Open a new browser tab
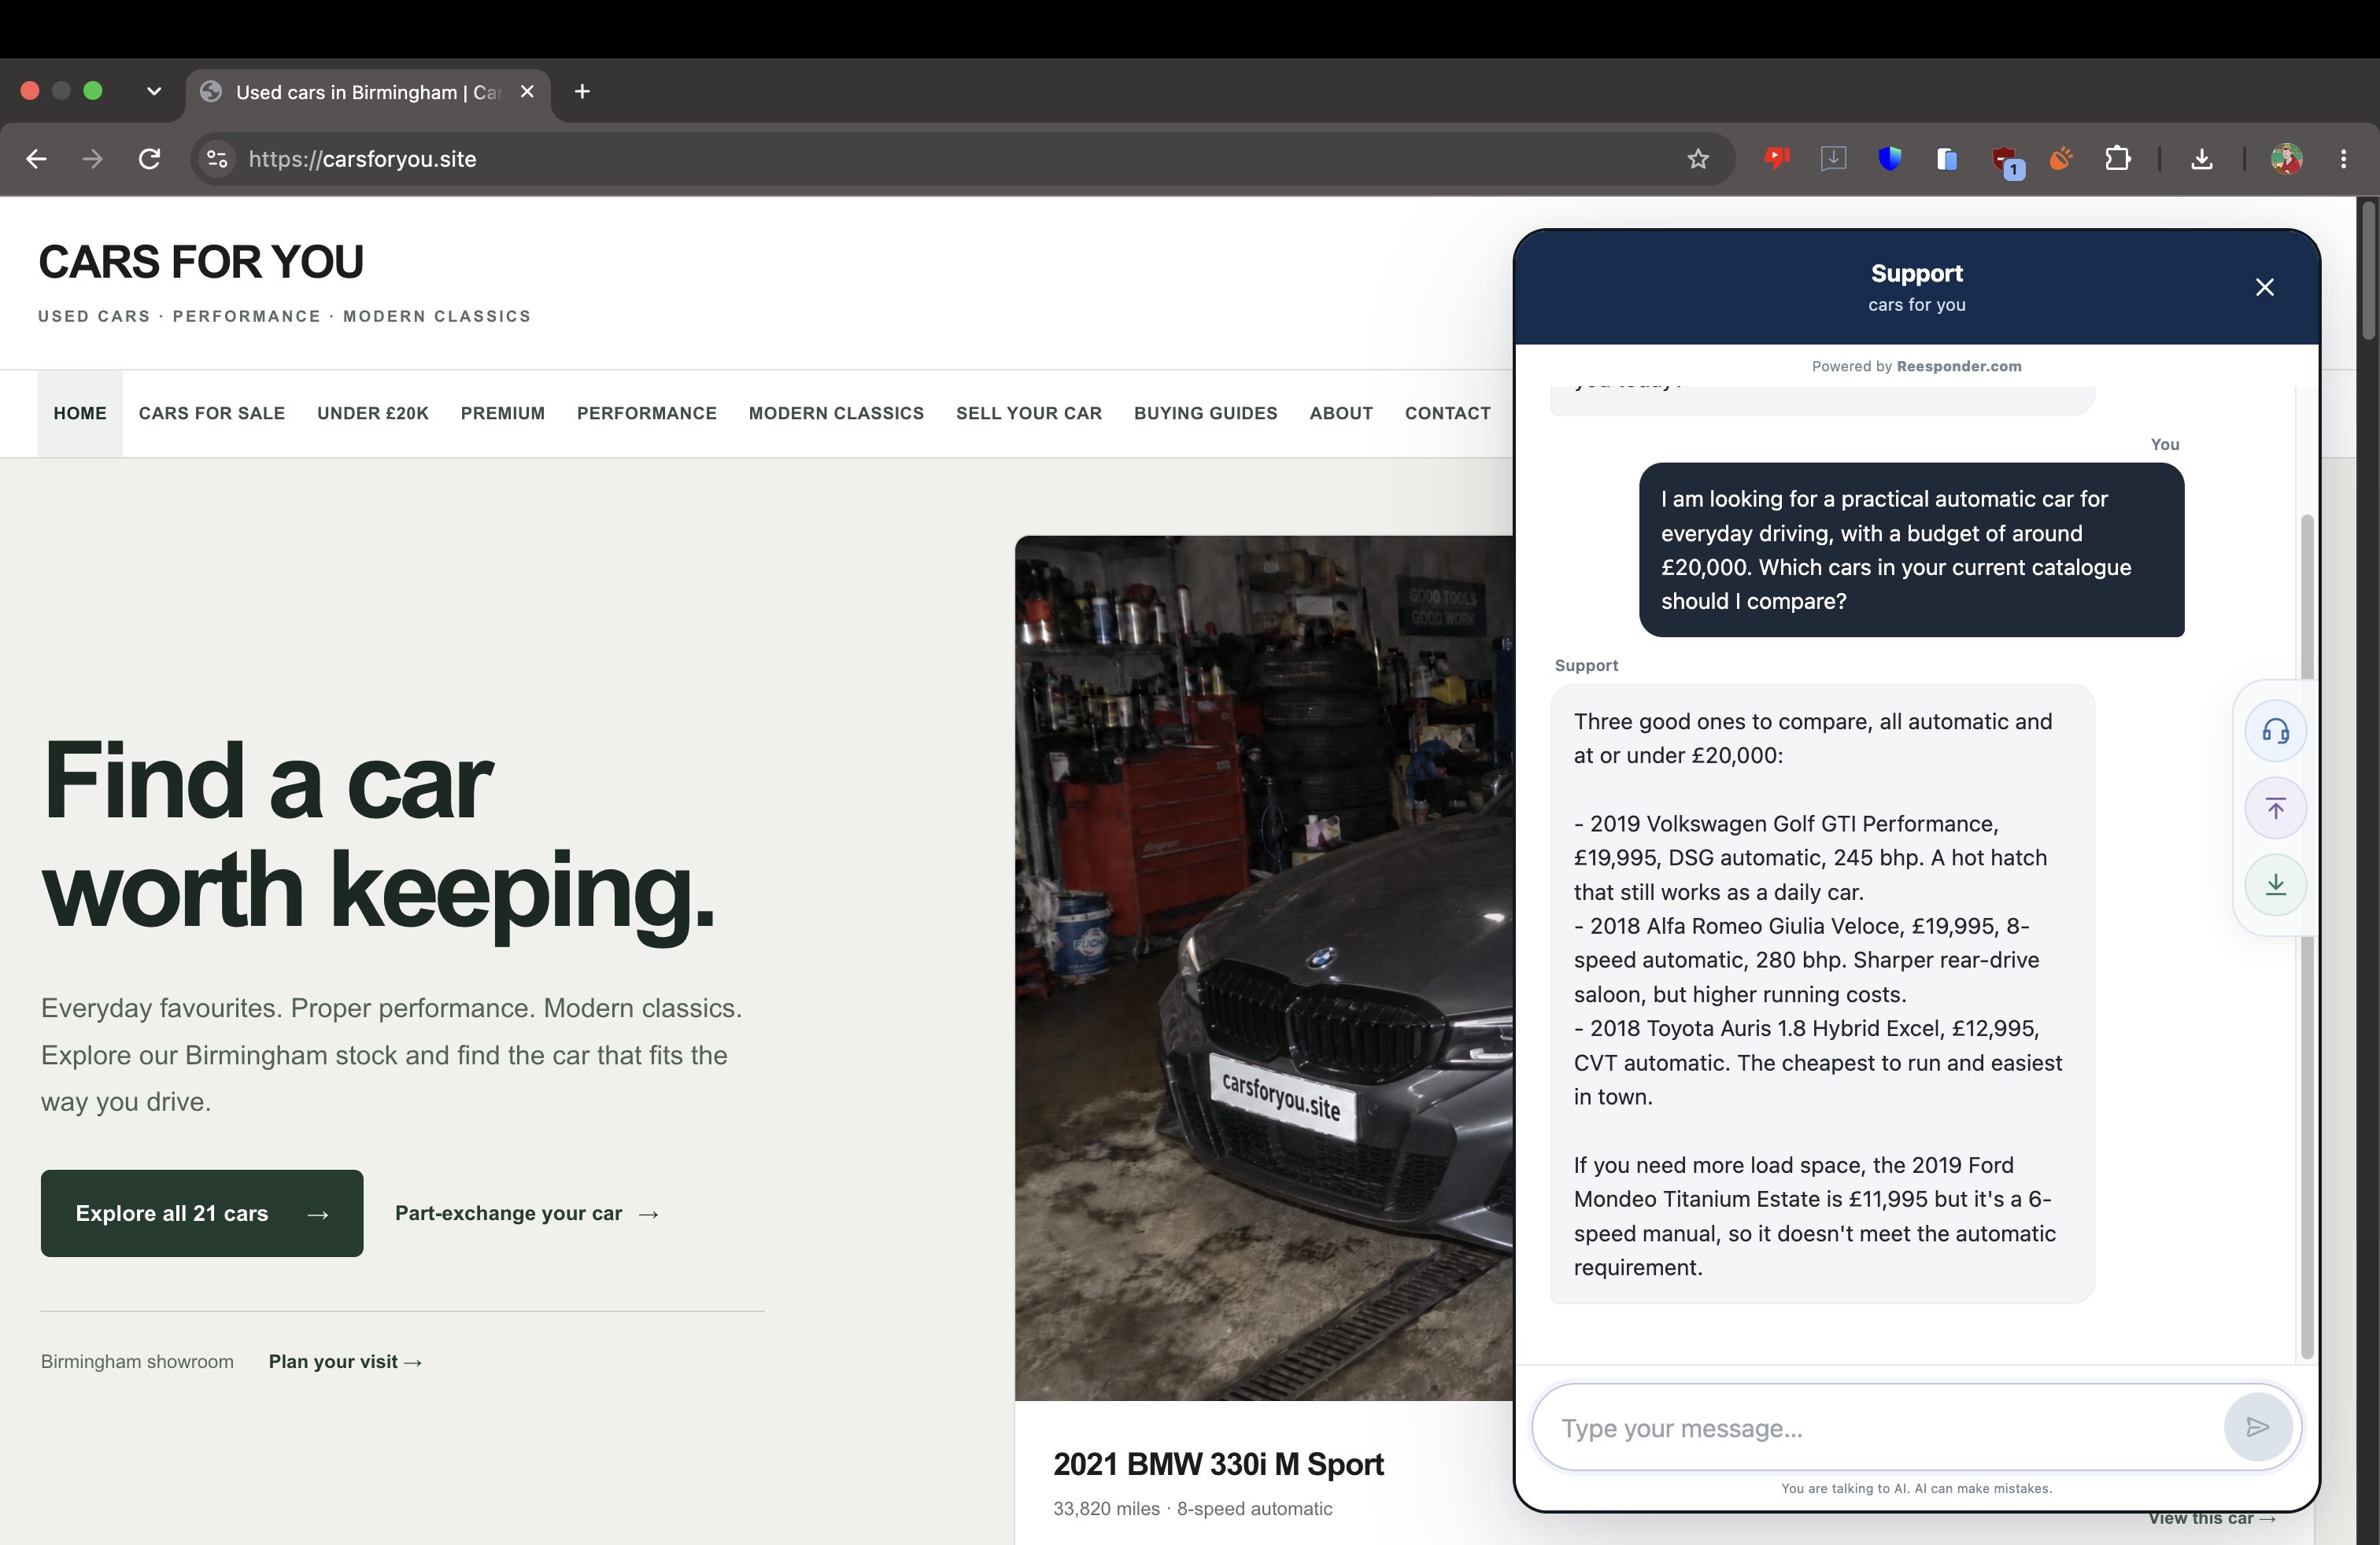This screenshot has height=1545, width=2380. 582,91
